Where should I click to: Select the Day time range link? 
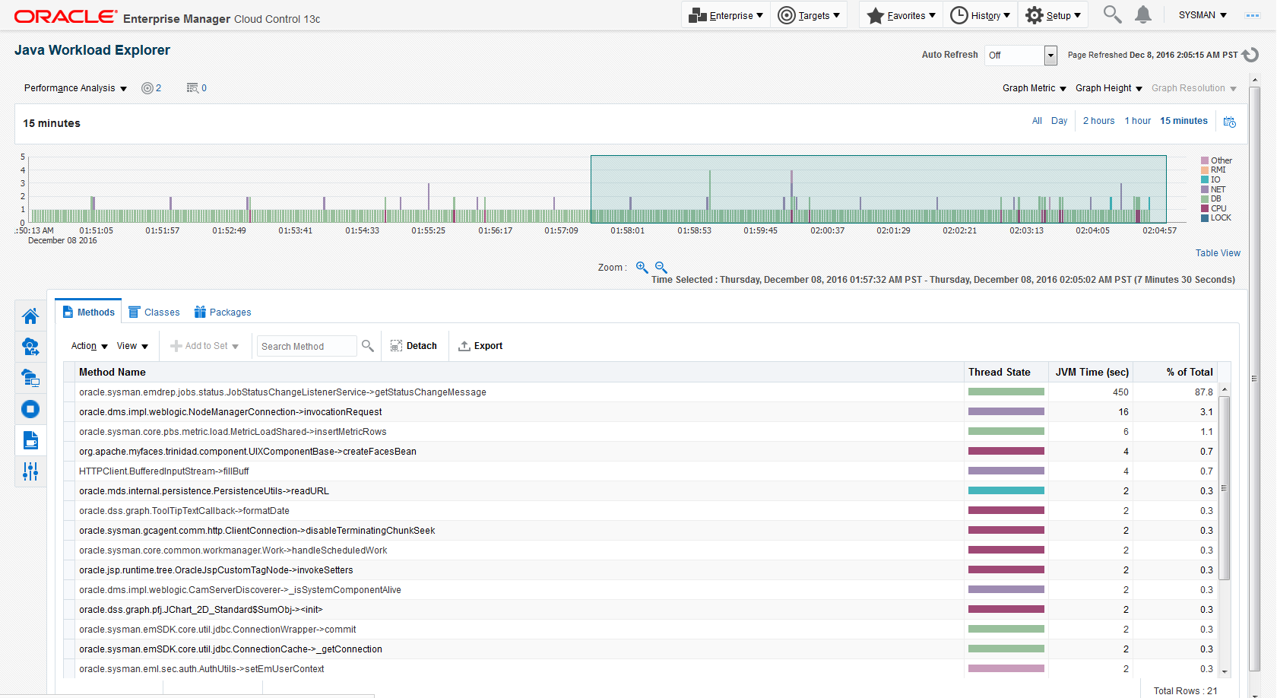(1060, 121)
